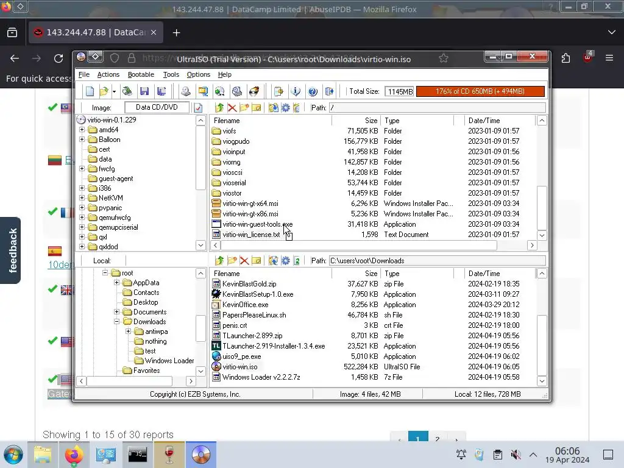The image size is (624, 468).
Task: Select the Windows Loader folder in local tree
Action: click(x=169, y=361)
